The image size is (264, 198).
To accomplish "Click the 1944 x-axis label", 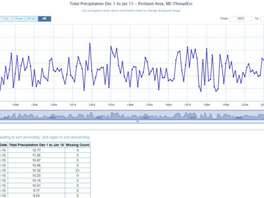I will pos(130,105).
